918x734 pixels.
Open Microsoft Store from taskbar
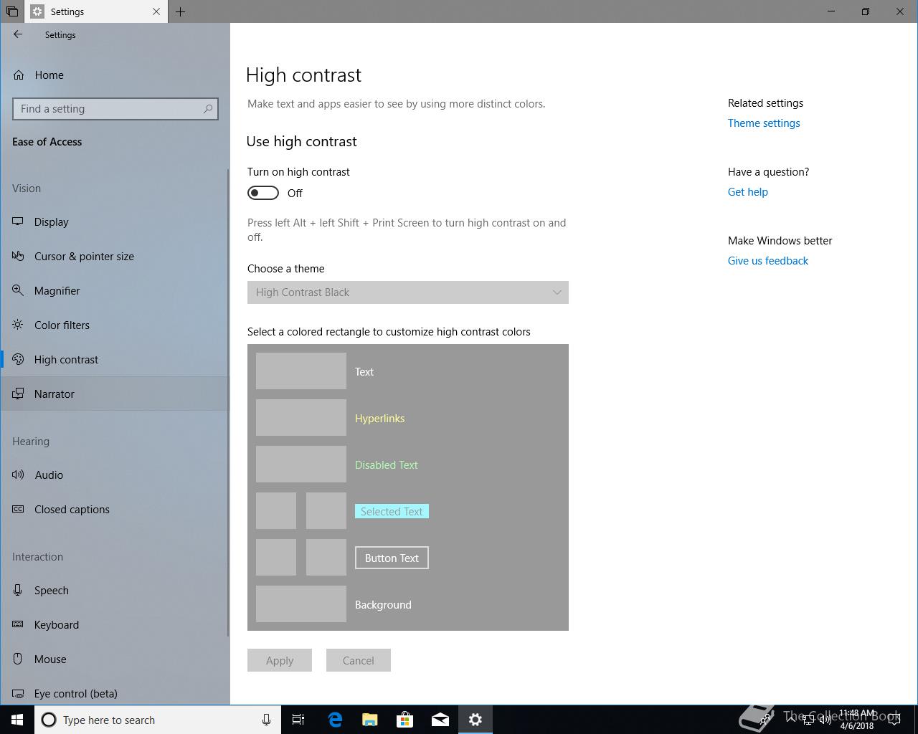[405, 720]
